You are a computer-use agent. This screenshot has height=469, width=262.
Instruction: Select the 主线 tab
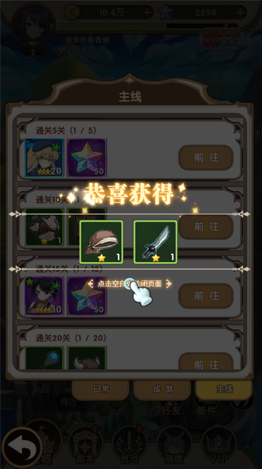224,389
